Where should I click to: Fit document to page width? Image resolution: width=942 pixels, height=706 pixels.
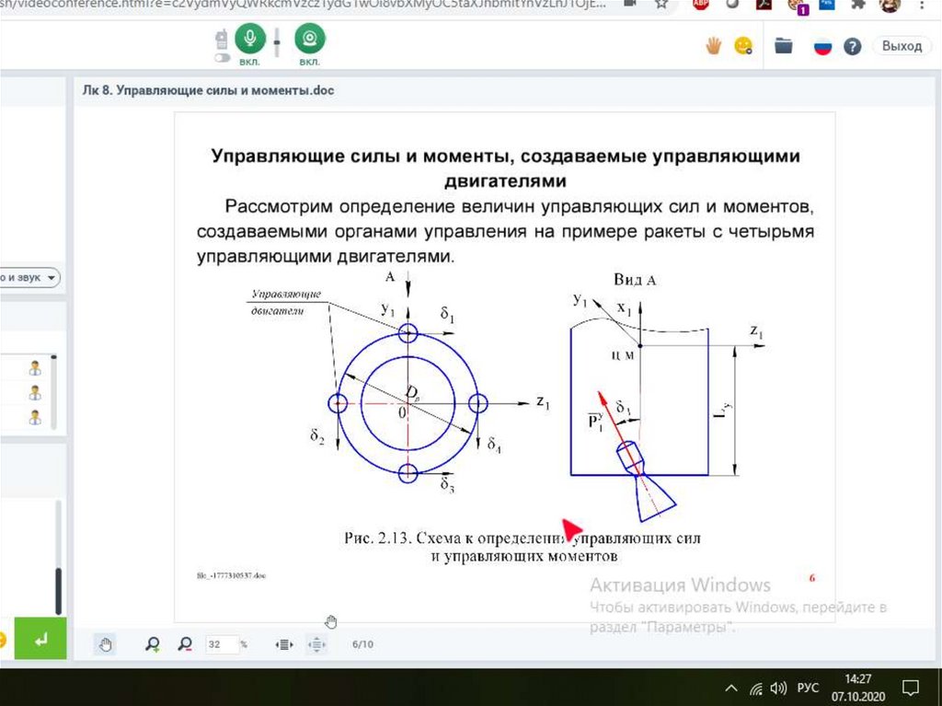pos(284,644)
